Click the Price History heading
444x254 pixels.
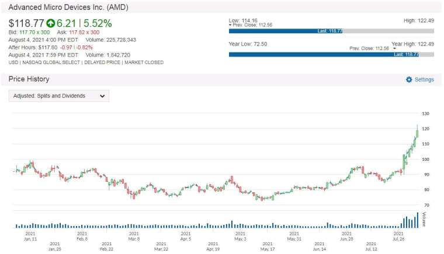coord(29,79)
